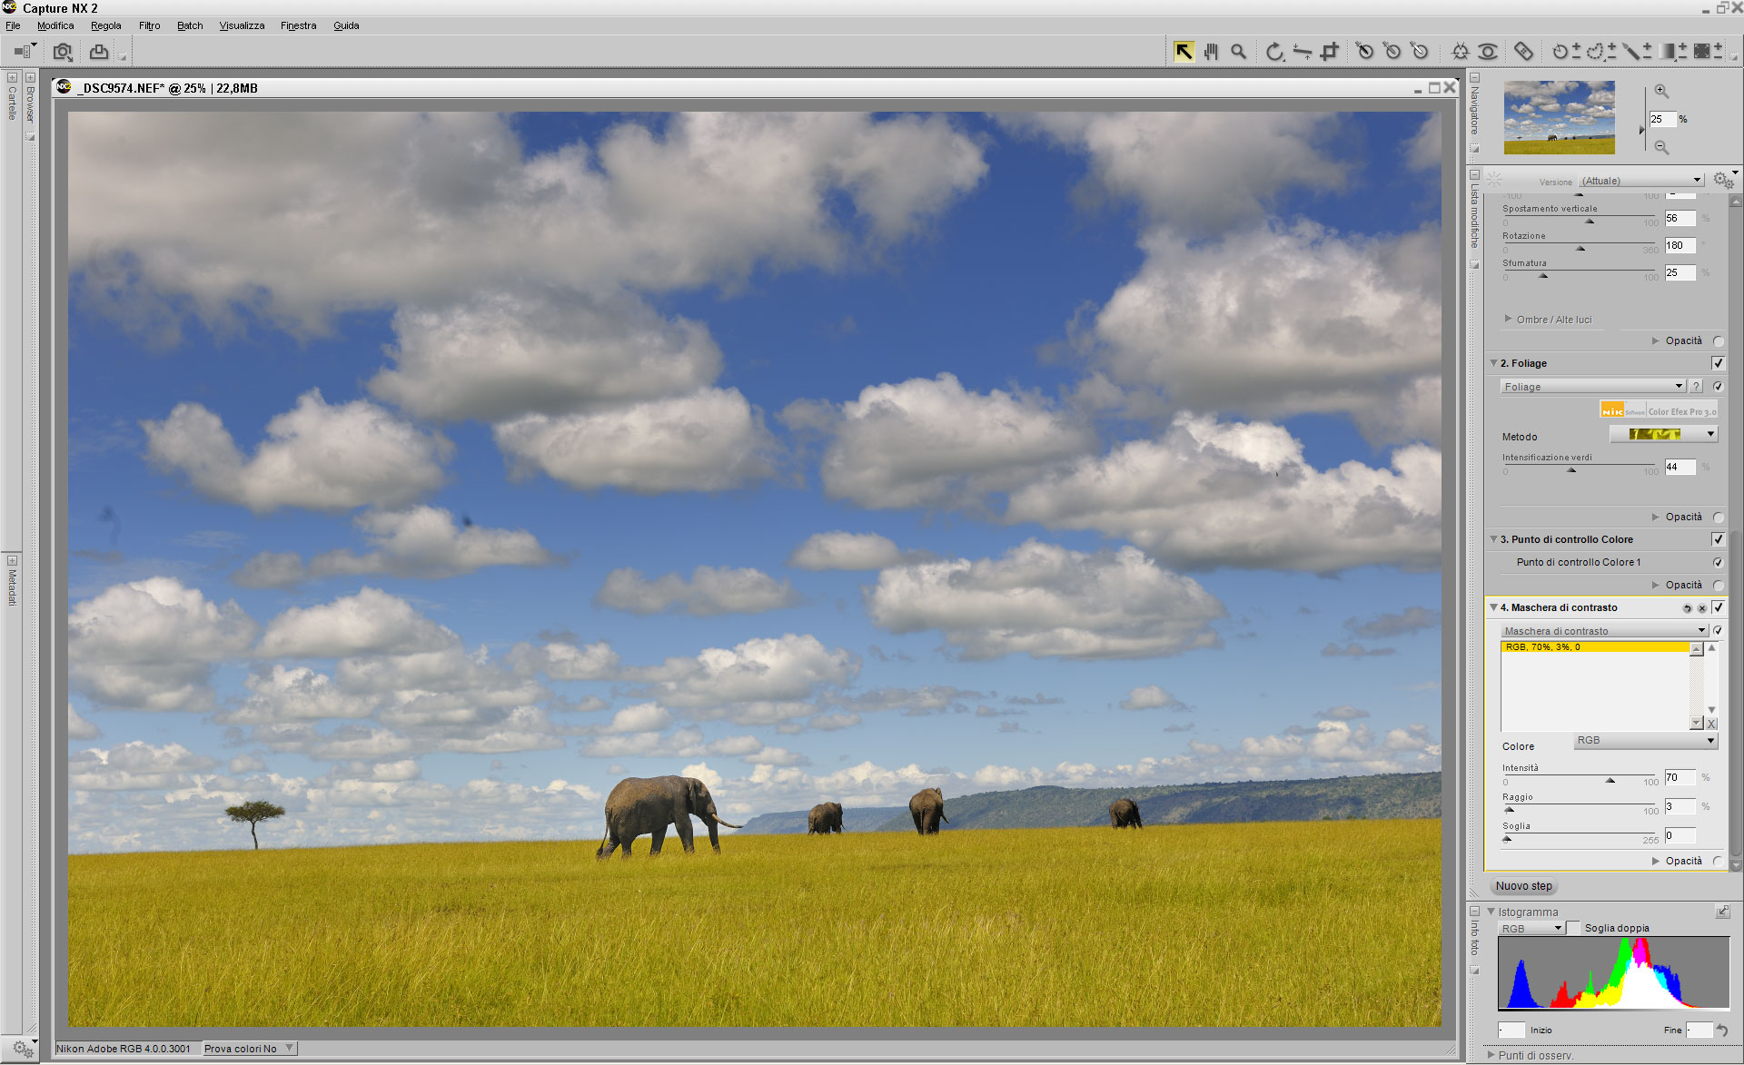Viewport: 1744px width, 1065px height.
Task: Click the print/output tray icon
Action: pyautogui.click(x=99, y=52)
